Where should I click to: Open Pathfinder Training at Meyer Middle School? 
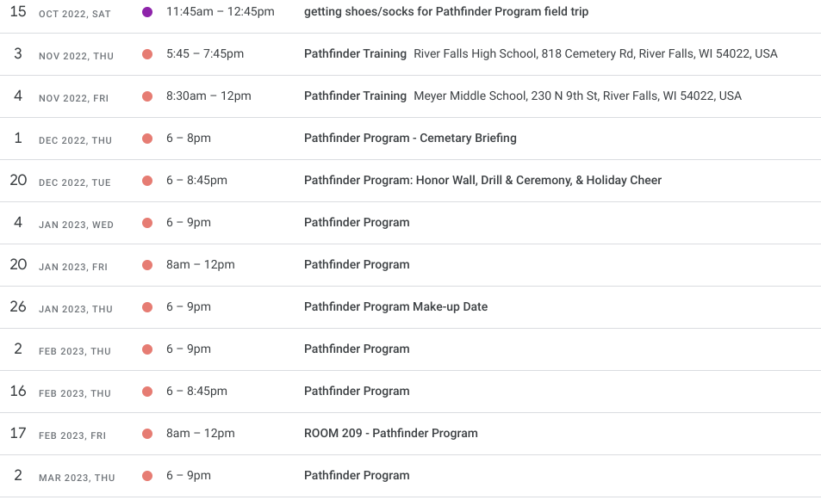click(355, 96)
